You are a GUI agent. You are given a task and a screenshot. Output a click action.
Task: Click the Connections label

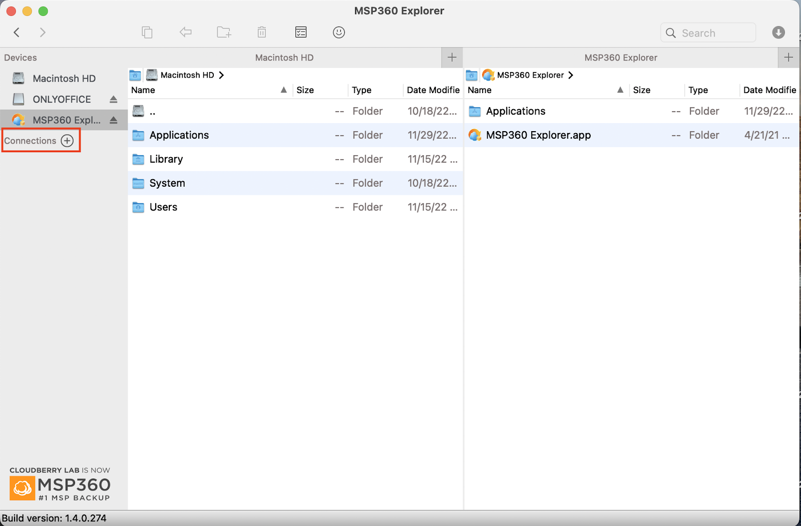point(30,141)
